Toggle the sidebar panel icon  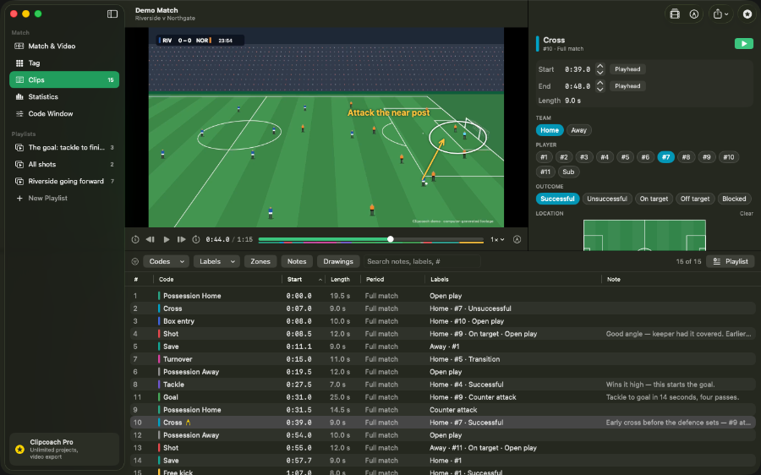click(x=112, y=14)
